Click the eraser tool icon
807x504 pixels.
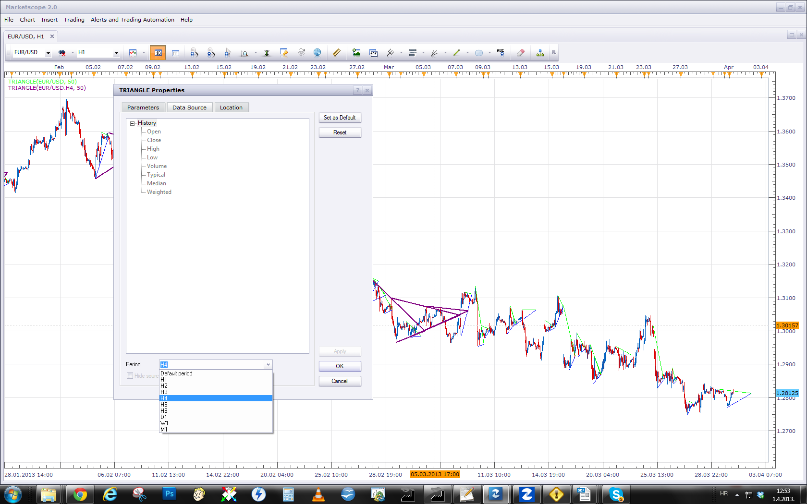520,53
